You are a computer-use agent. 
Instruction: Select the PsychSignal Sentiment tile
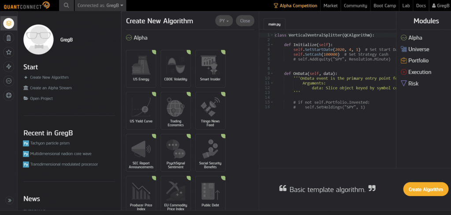point(175,153)
